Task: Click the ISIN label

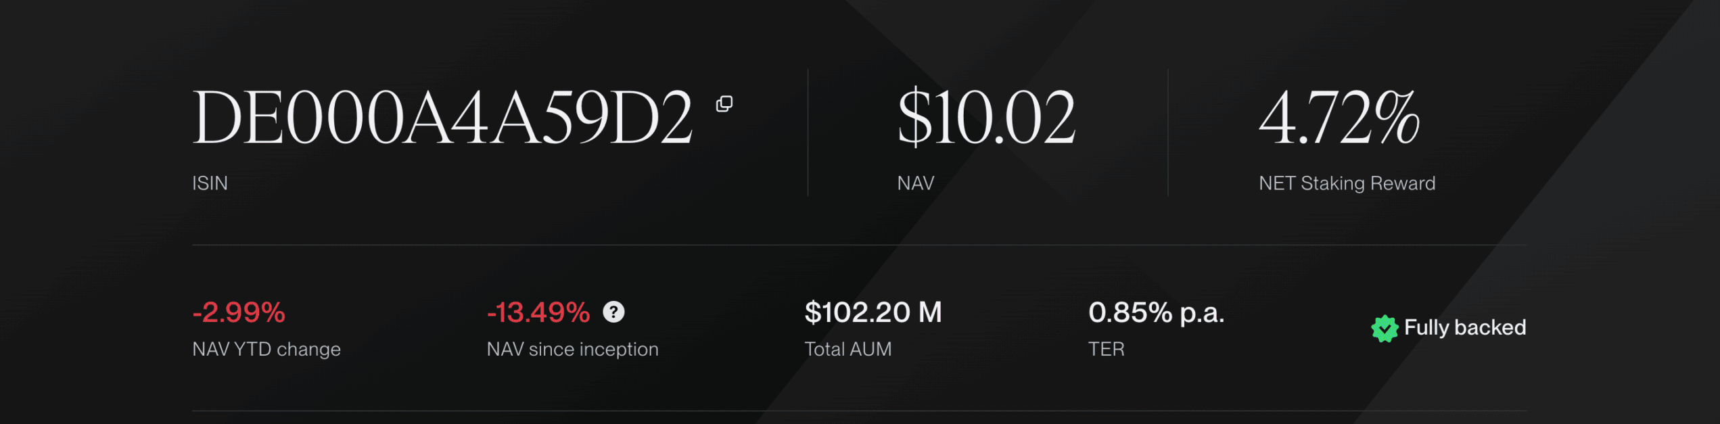Action: (210, 183)
